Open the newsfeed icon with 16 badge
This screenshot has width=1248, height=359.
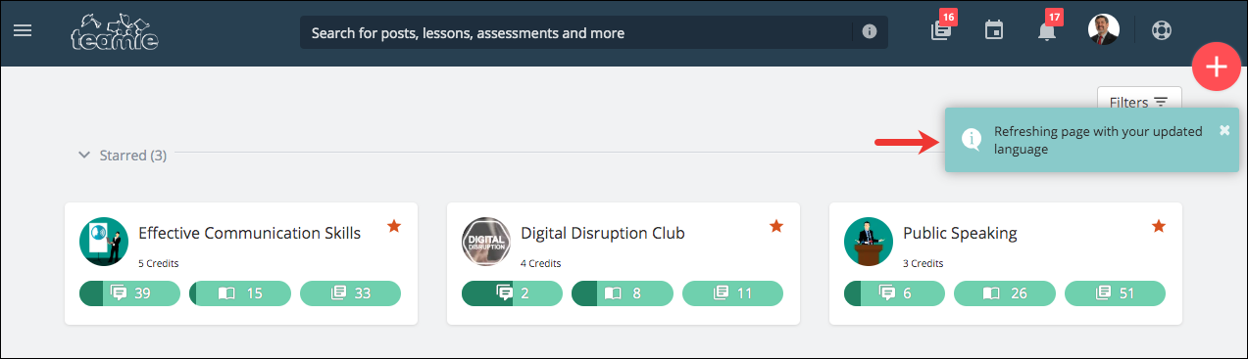point(941,31)
